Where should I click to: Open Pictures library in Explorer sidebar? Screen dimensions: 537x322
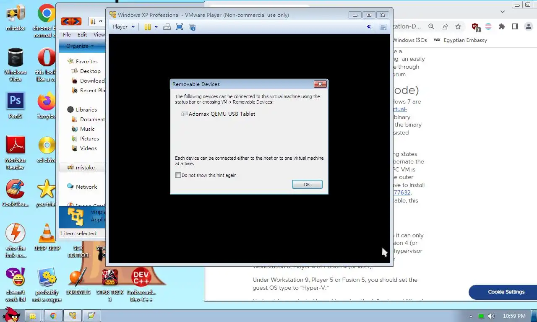pos(89,138)
